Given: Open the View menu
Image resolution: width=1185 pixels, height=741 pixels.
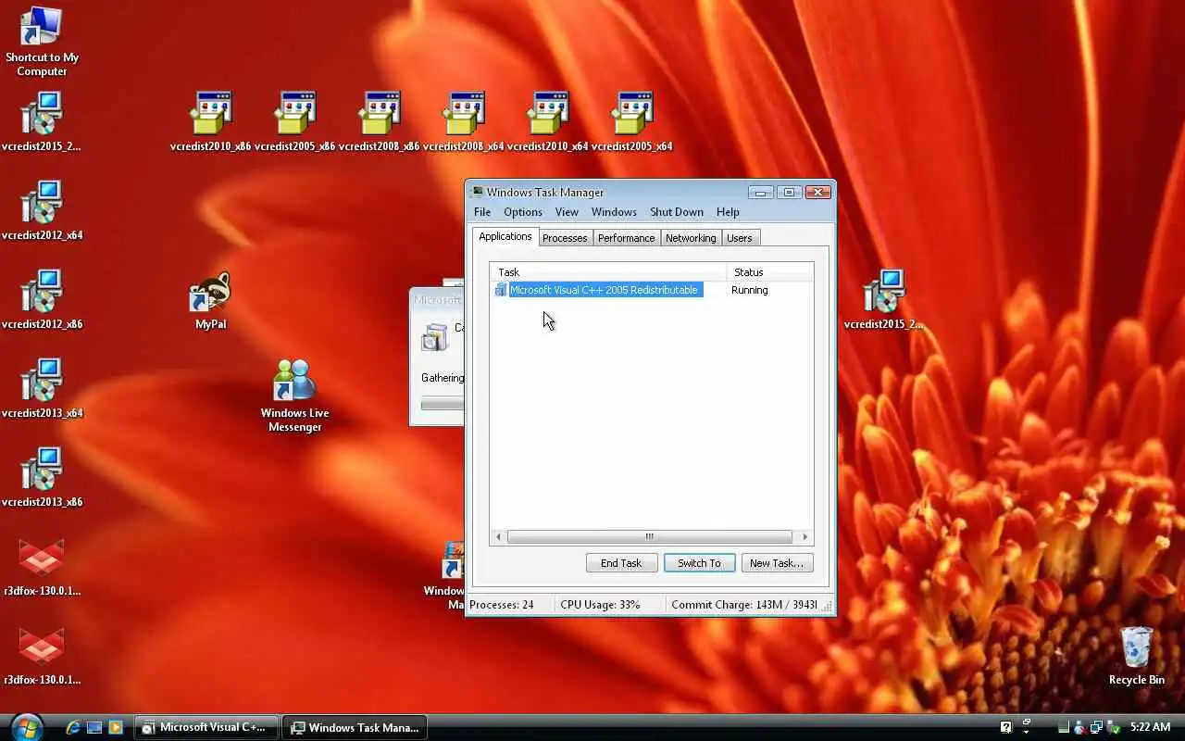Looking at the screenshot, I should [x=567, y=212].
